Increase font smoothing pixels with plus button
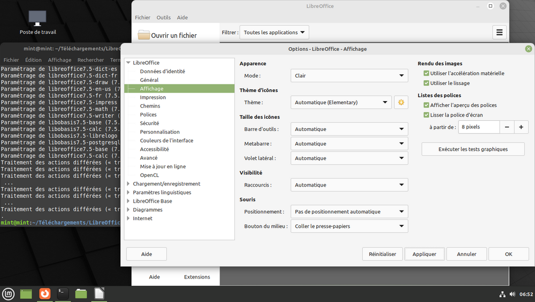This screenshot has width=535, height=302. coord(522,127)
